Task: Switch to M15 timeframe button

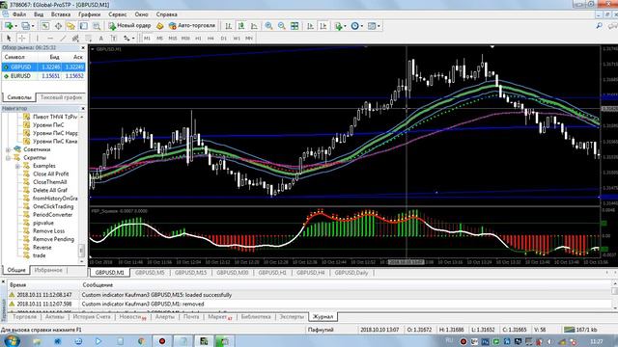Action: [x=173, y=39]
